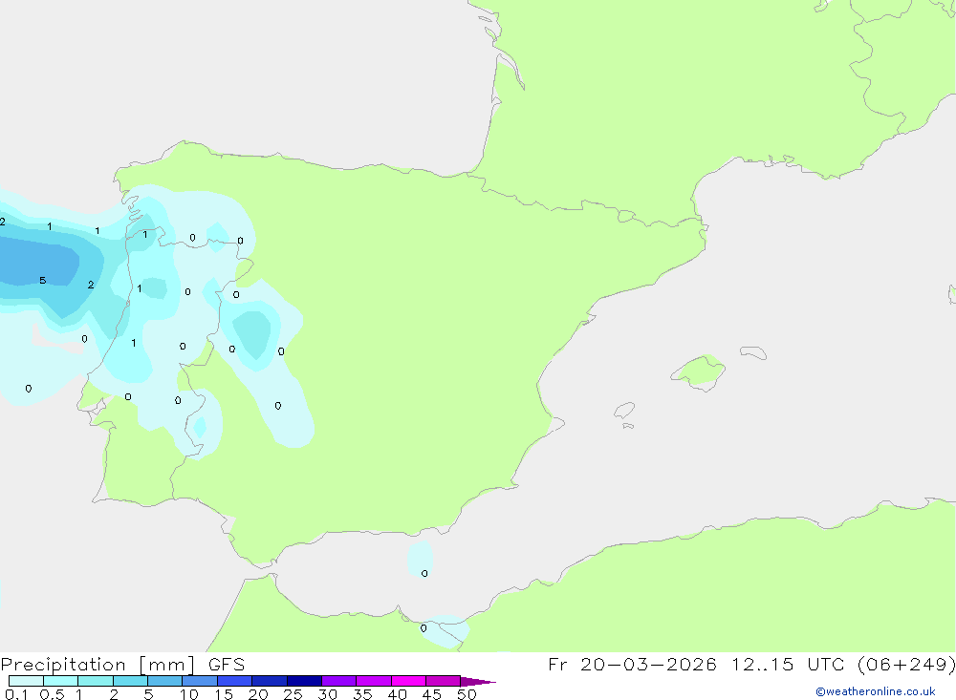Pick the legend swatch between 10 and 15
This screenshot has width=956, height=700.
click(x=234, y=681)
